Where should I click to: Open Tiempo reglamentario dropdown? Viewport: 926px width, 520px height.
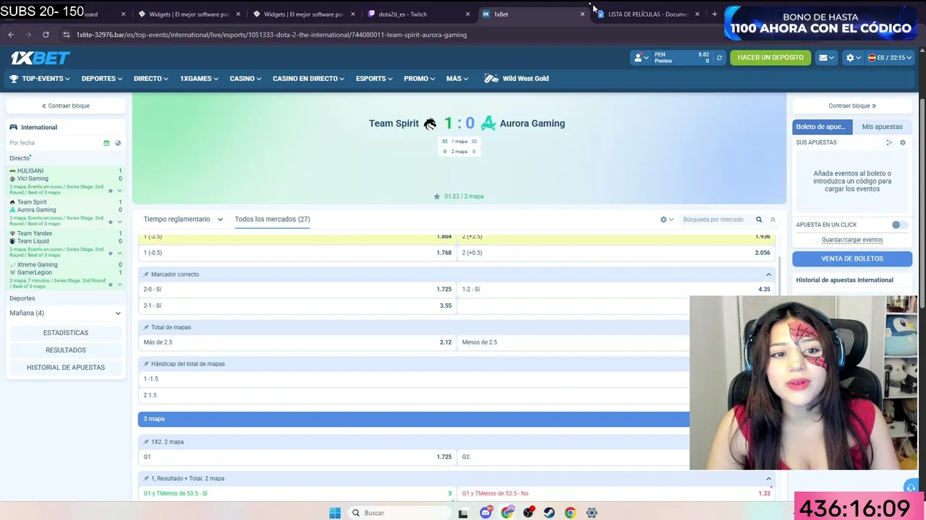(183, 220)
